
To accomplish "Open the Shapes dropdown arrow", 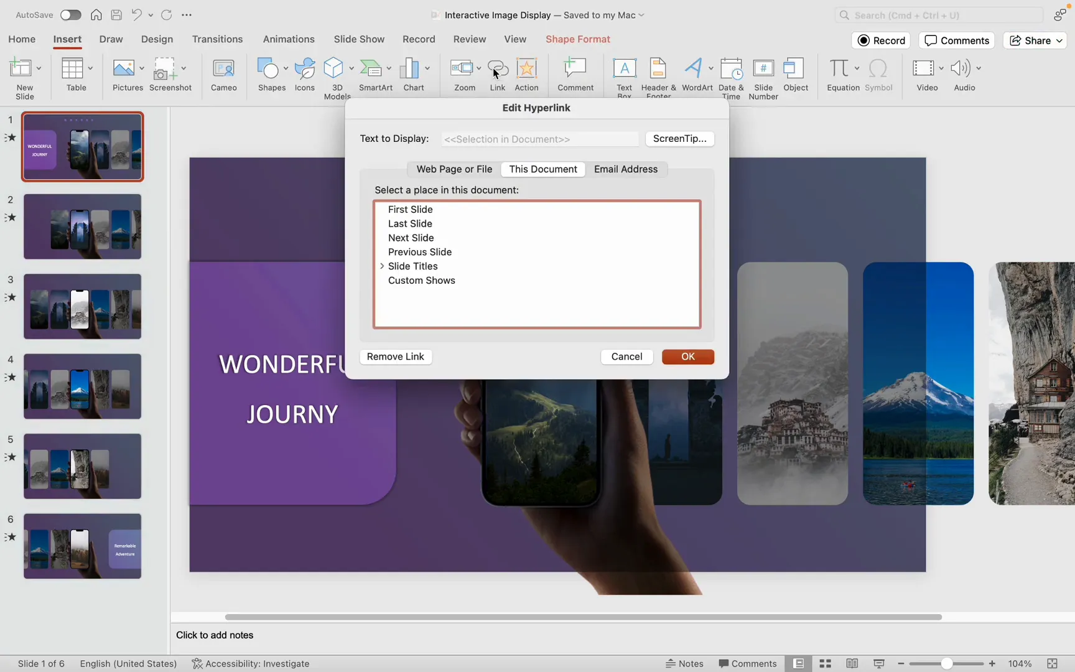I will 286,68.
